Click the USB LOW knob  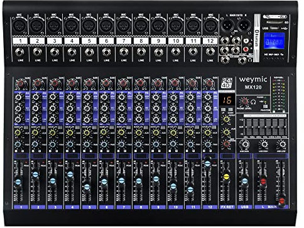coord(282,144)
